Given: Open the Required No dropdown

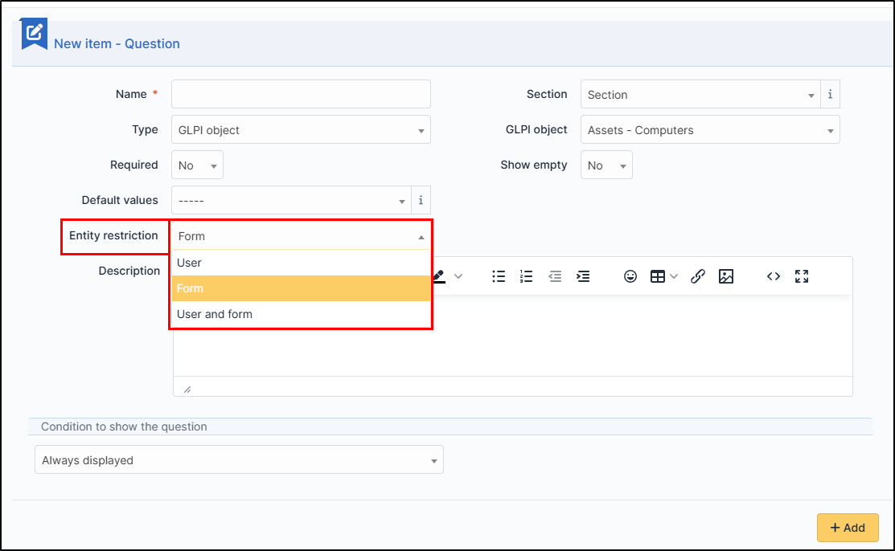Looking at the screenshot, I should click(x=197, y=165).
